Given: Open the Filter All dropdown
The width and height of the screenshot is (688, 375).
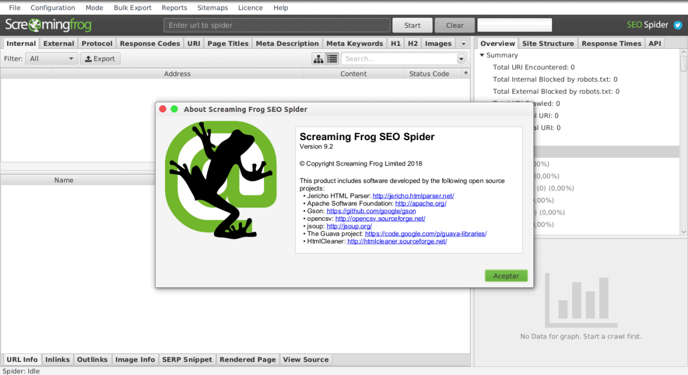Looking at the screenshot, I should (x=52, y=59).
